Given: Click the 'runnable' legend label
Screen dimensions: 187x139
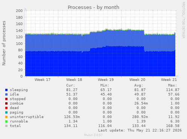Looking at the screenshot, I should pos(19,121).
